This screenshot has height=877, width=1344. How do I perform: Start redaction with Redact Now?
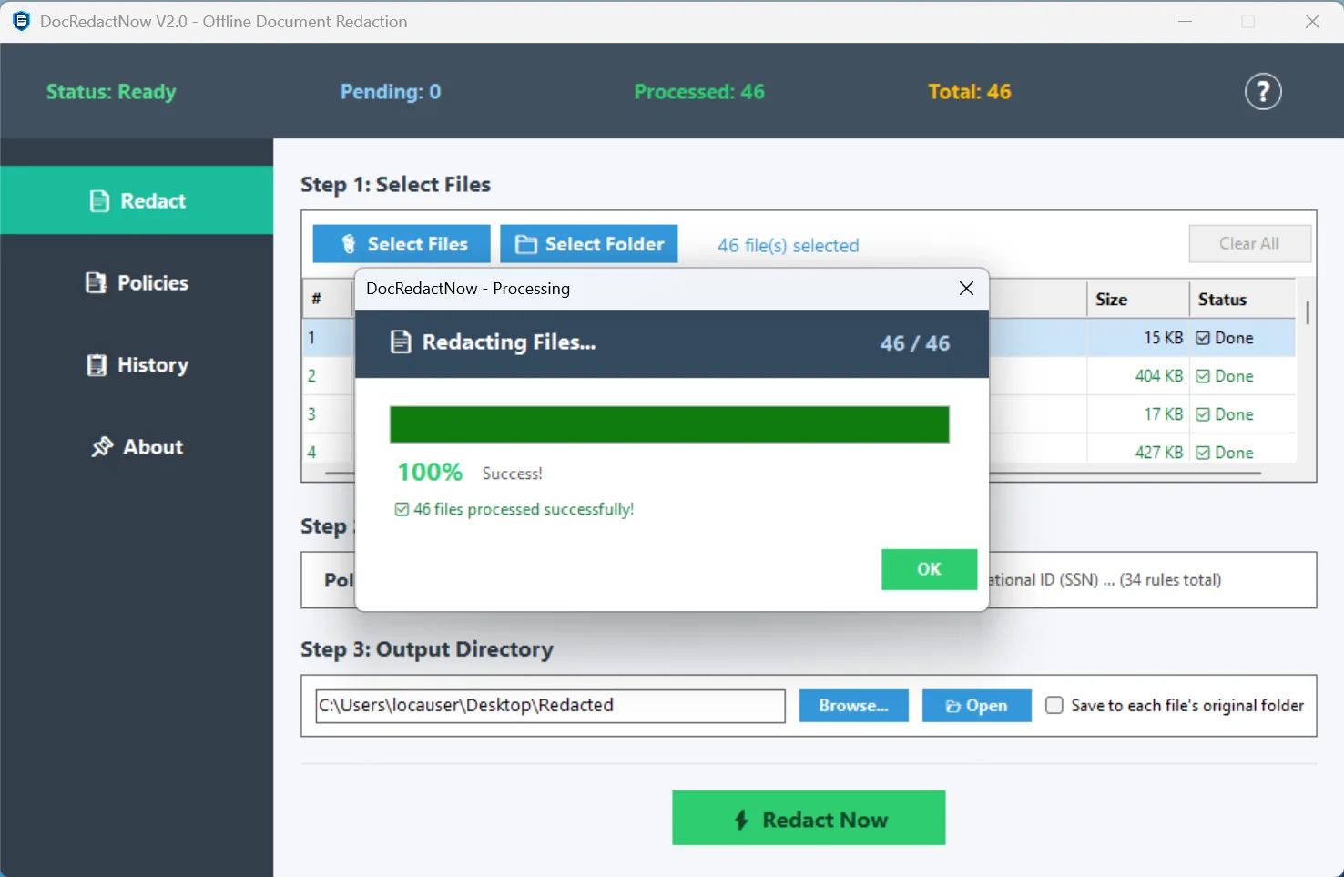click(809, 818)
